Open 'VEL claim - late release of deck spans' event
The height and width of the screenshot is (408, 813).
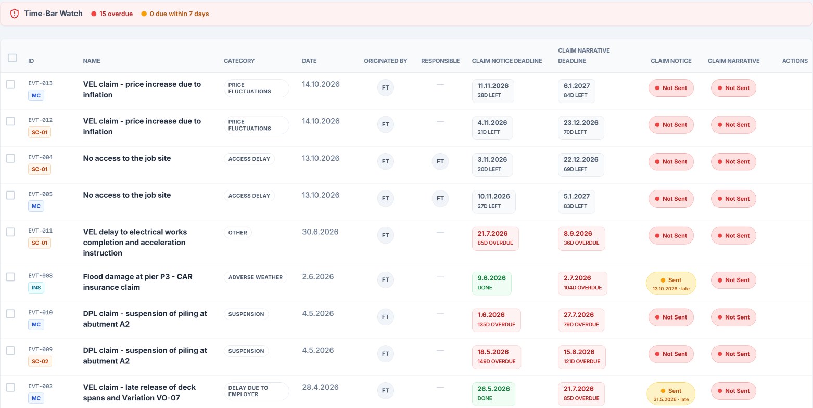tap(139, 393)
